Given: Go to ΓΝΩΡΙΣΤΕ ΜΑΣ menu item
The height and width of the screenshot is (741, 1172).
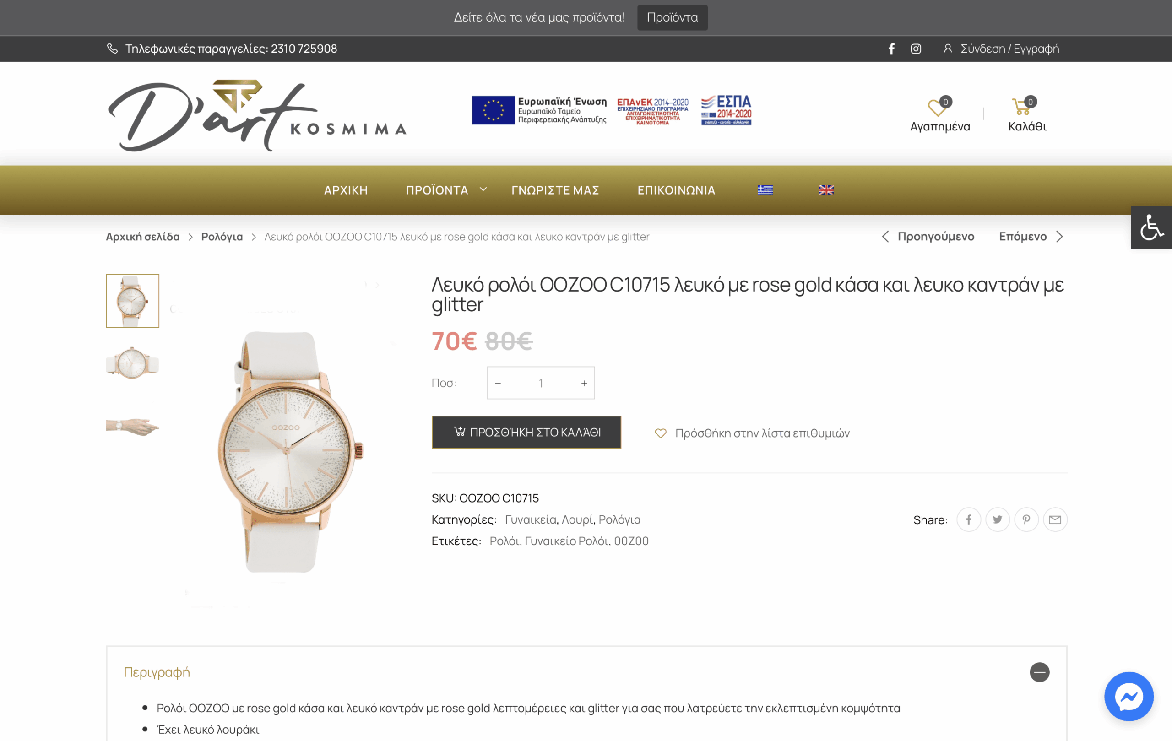Looking at the screenshot, I should coord(555,190).
